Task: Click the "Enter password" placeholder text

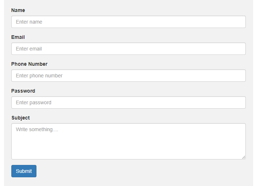Action: pos(34,102)
